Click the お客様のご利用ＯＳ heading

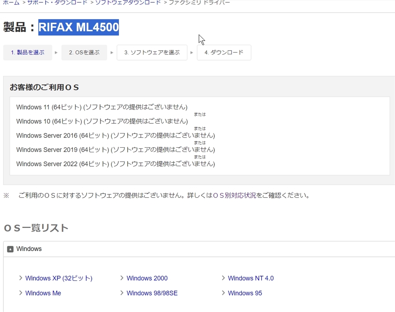[x=44, y=88]
